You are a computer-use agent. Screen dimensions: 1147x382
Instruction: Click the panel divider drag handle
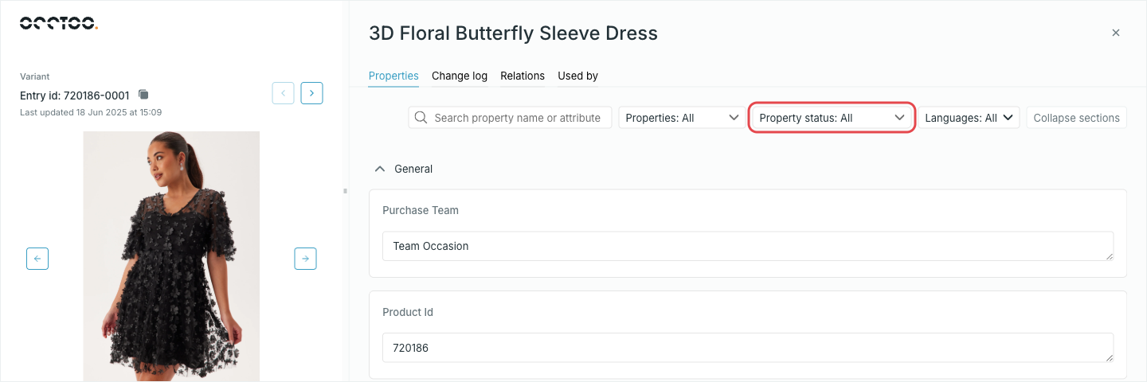[345, 191]
